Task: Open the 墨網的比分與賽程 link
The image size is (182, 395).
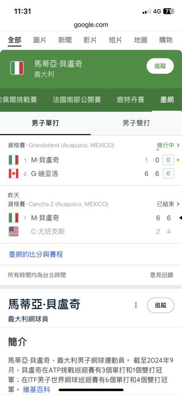Action: tap(36, 254)
